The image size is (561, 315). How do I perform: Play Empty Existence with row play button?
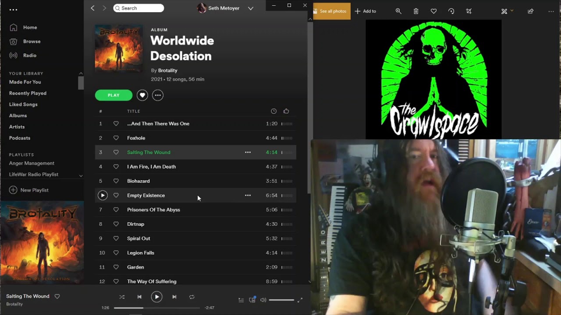click(102, 196)
